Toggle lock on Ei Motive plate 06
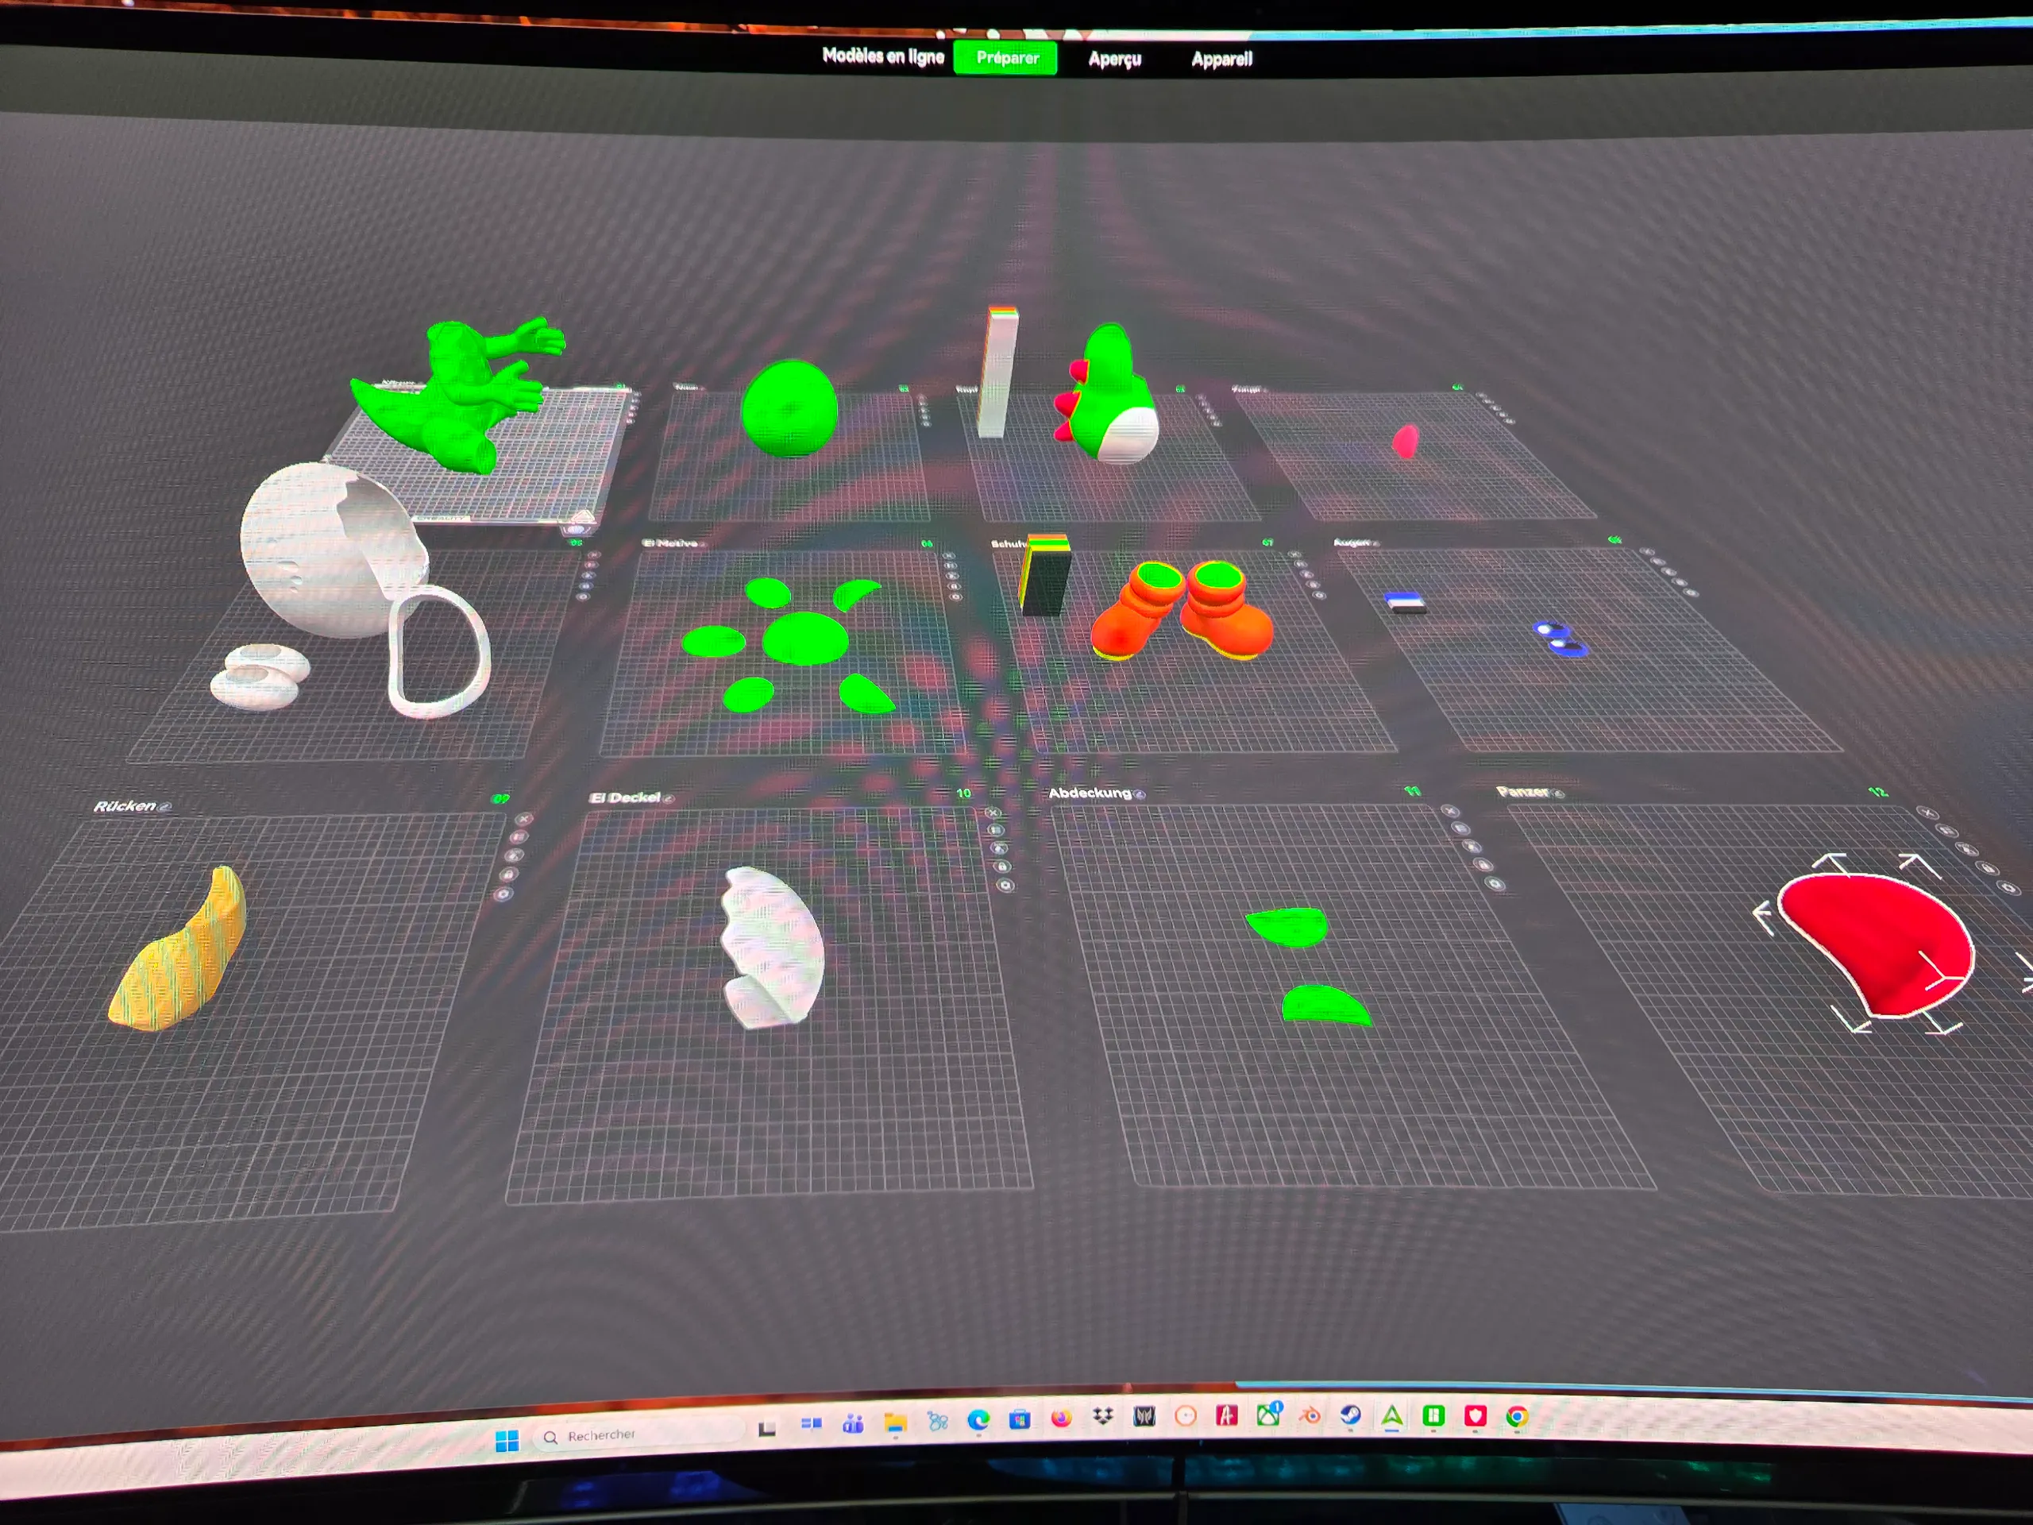The width and height of the screenshot is (2033, 1525). click(x=954, y=586)
